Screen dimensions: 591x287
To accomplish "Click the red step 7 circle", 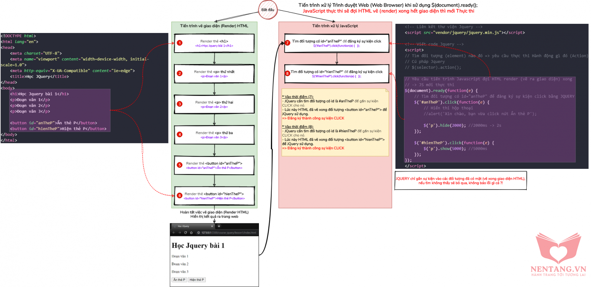I will tap(287, 43).
